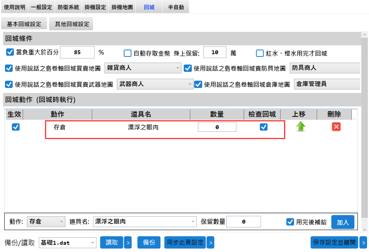This screenshot has width=369, height=252.
Task: Click the 加入 button
Action: [342, 222]
